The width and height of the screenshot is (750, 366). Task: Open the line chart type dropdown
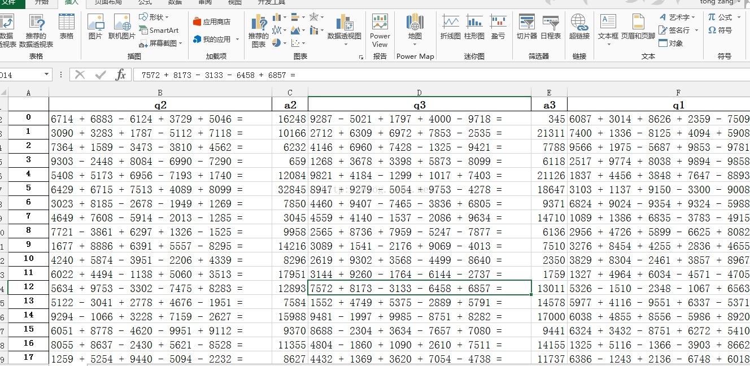point(284,30)
